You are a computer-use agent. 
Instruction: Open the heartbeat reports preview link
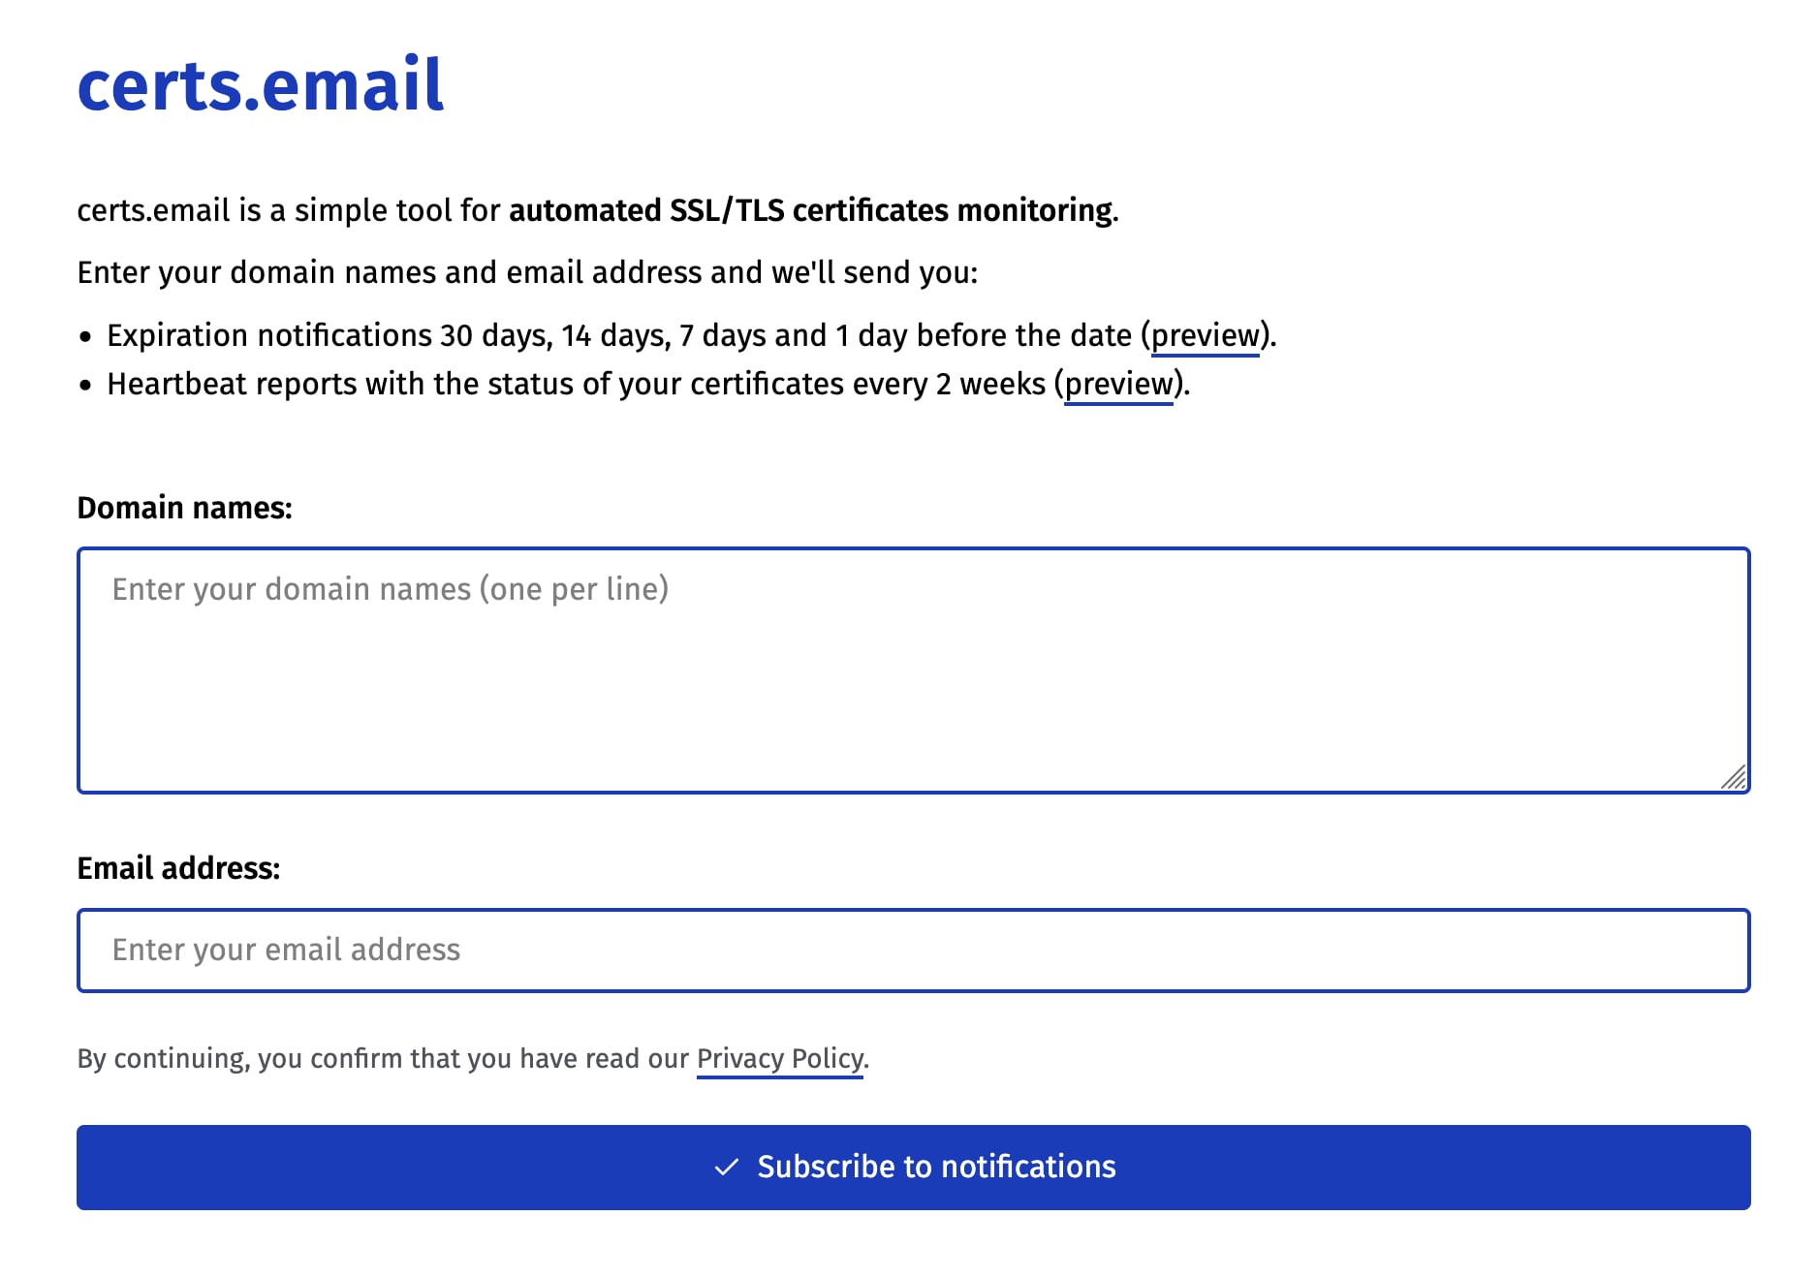tap(1118, 384)
